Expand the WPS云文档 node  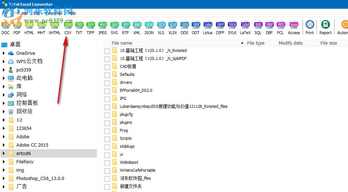(x=4, y=61)
